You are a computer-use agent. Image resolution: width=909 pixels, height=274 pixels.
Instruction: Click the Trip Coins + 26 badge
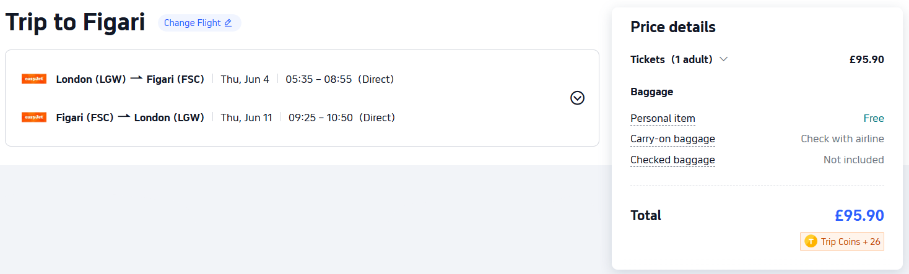pyautogui.click(x=842, y=241)
